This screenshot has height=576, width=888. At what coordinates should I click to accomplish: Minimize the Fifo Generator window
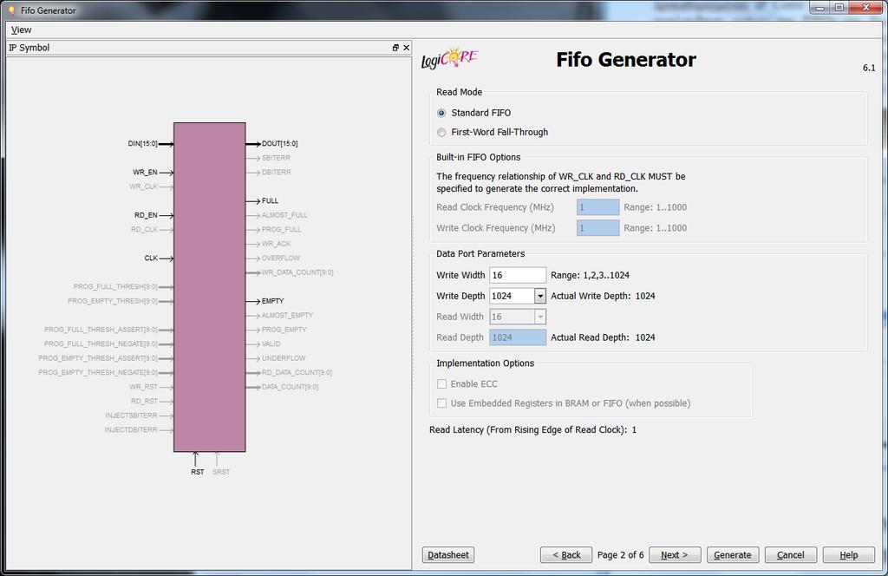click(820, 7)
